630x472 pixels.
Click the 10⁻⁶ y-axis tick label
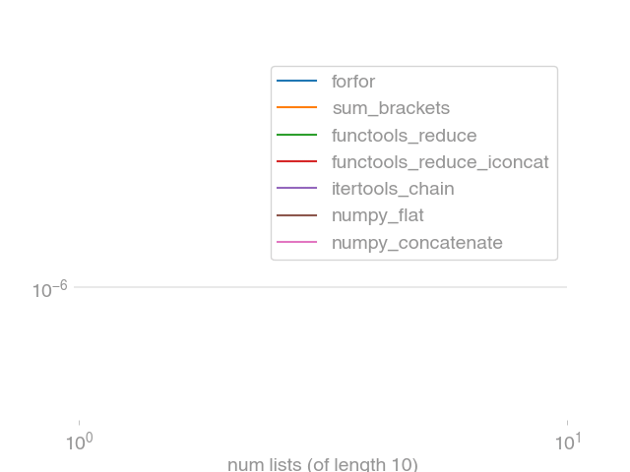50,289
